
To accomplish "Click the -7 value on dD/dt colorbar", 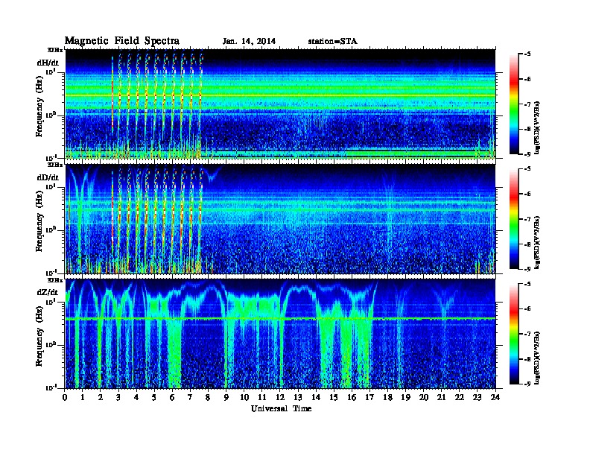I will coord(527,219).
